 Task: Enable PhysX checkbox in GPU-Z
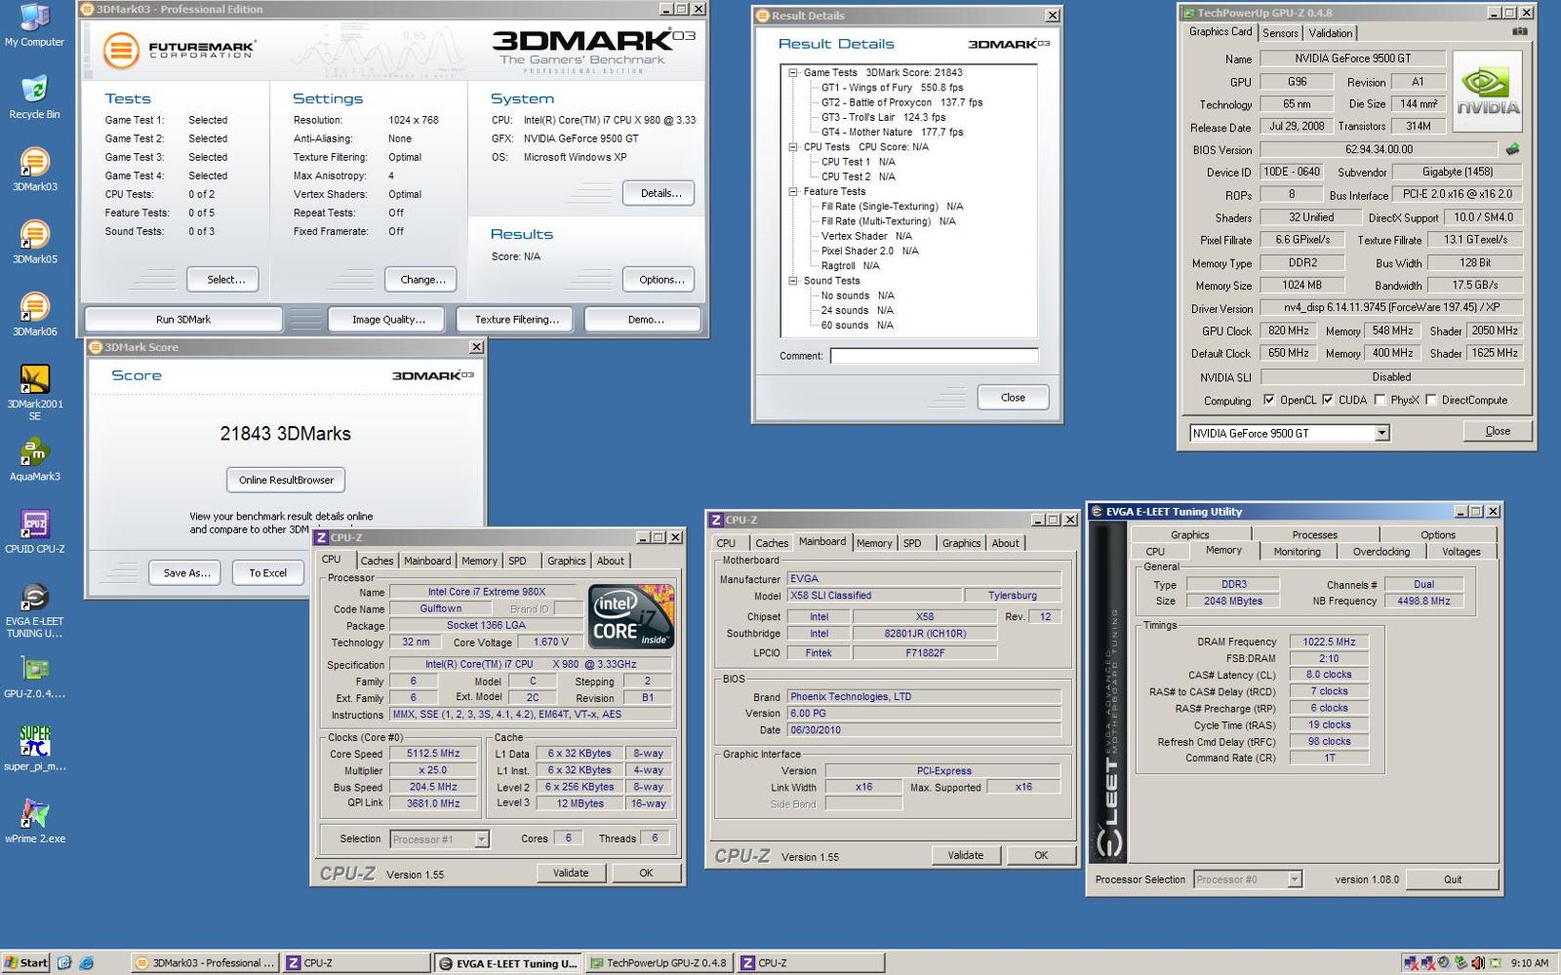tap(1380, 400)
